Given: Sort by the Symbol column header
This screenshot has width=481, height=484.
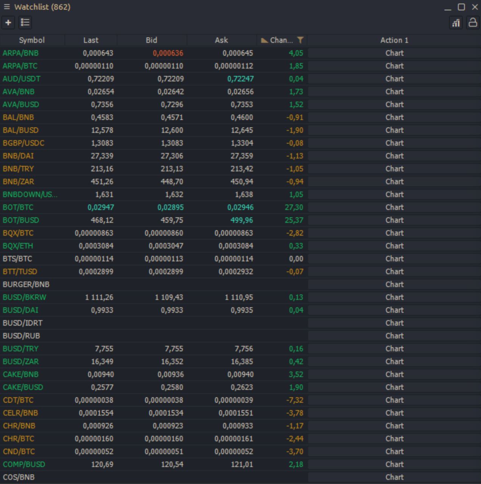Looking at the screenshot, I should coord(32,40).
